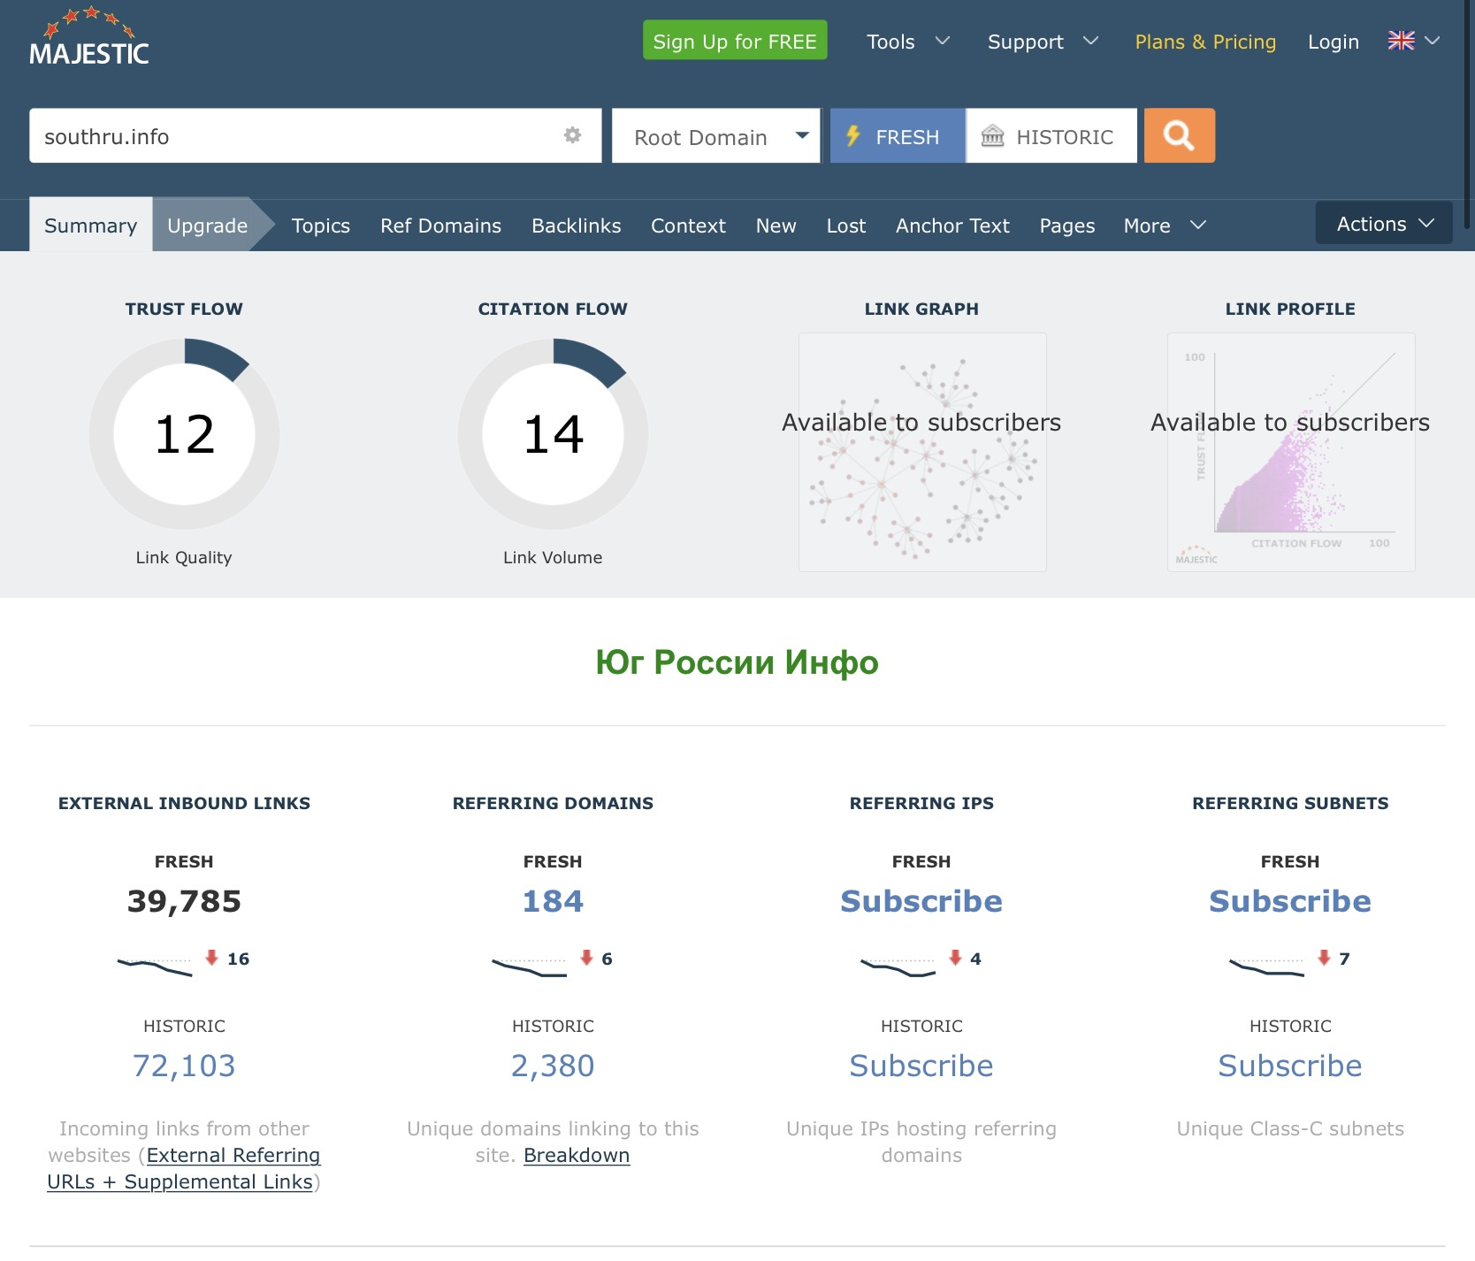Open search settings gear icon
Image resolution: width=1475 pixels, height=1261 pixels.
[x=573, y=135]
